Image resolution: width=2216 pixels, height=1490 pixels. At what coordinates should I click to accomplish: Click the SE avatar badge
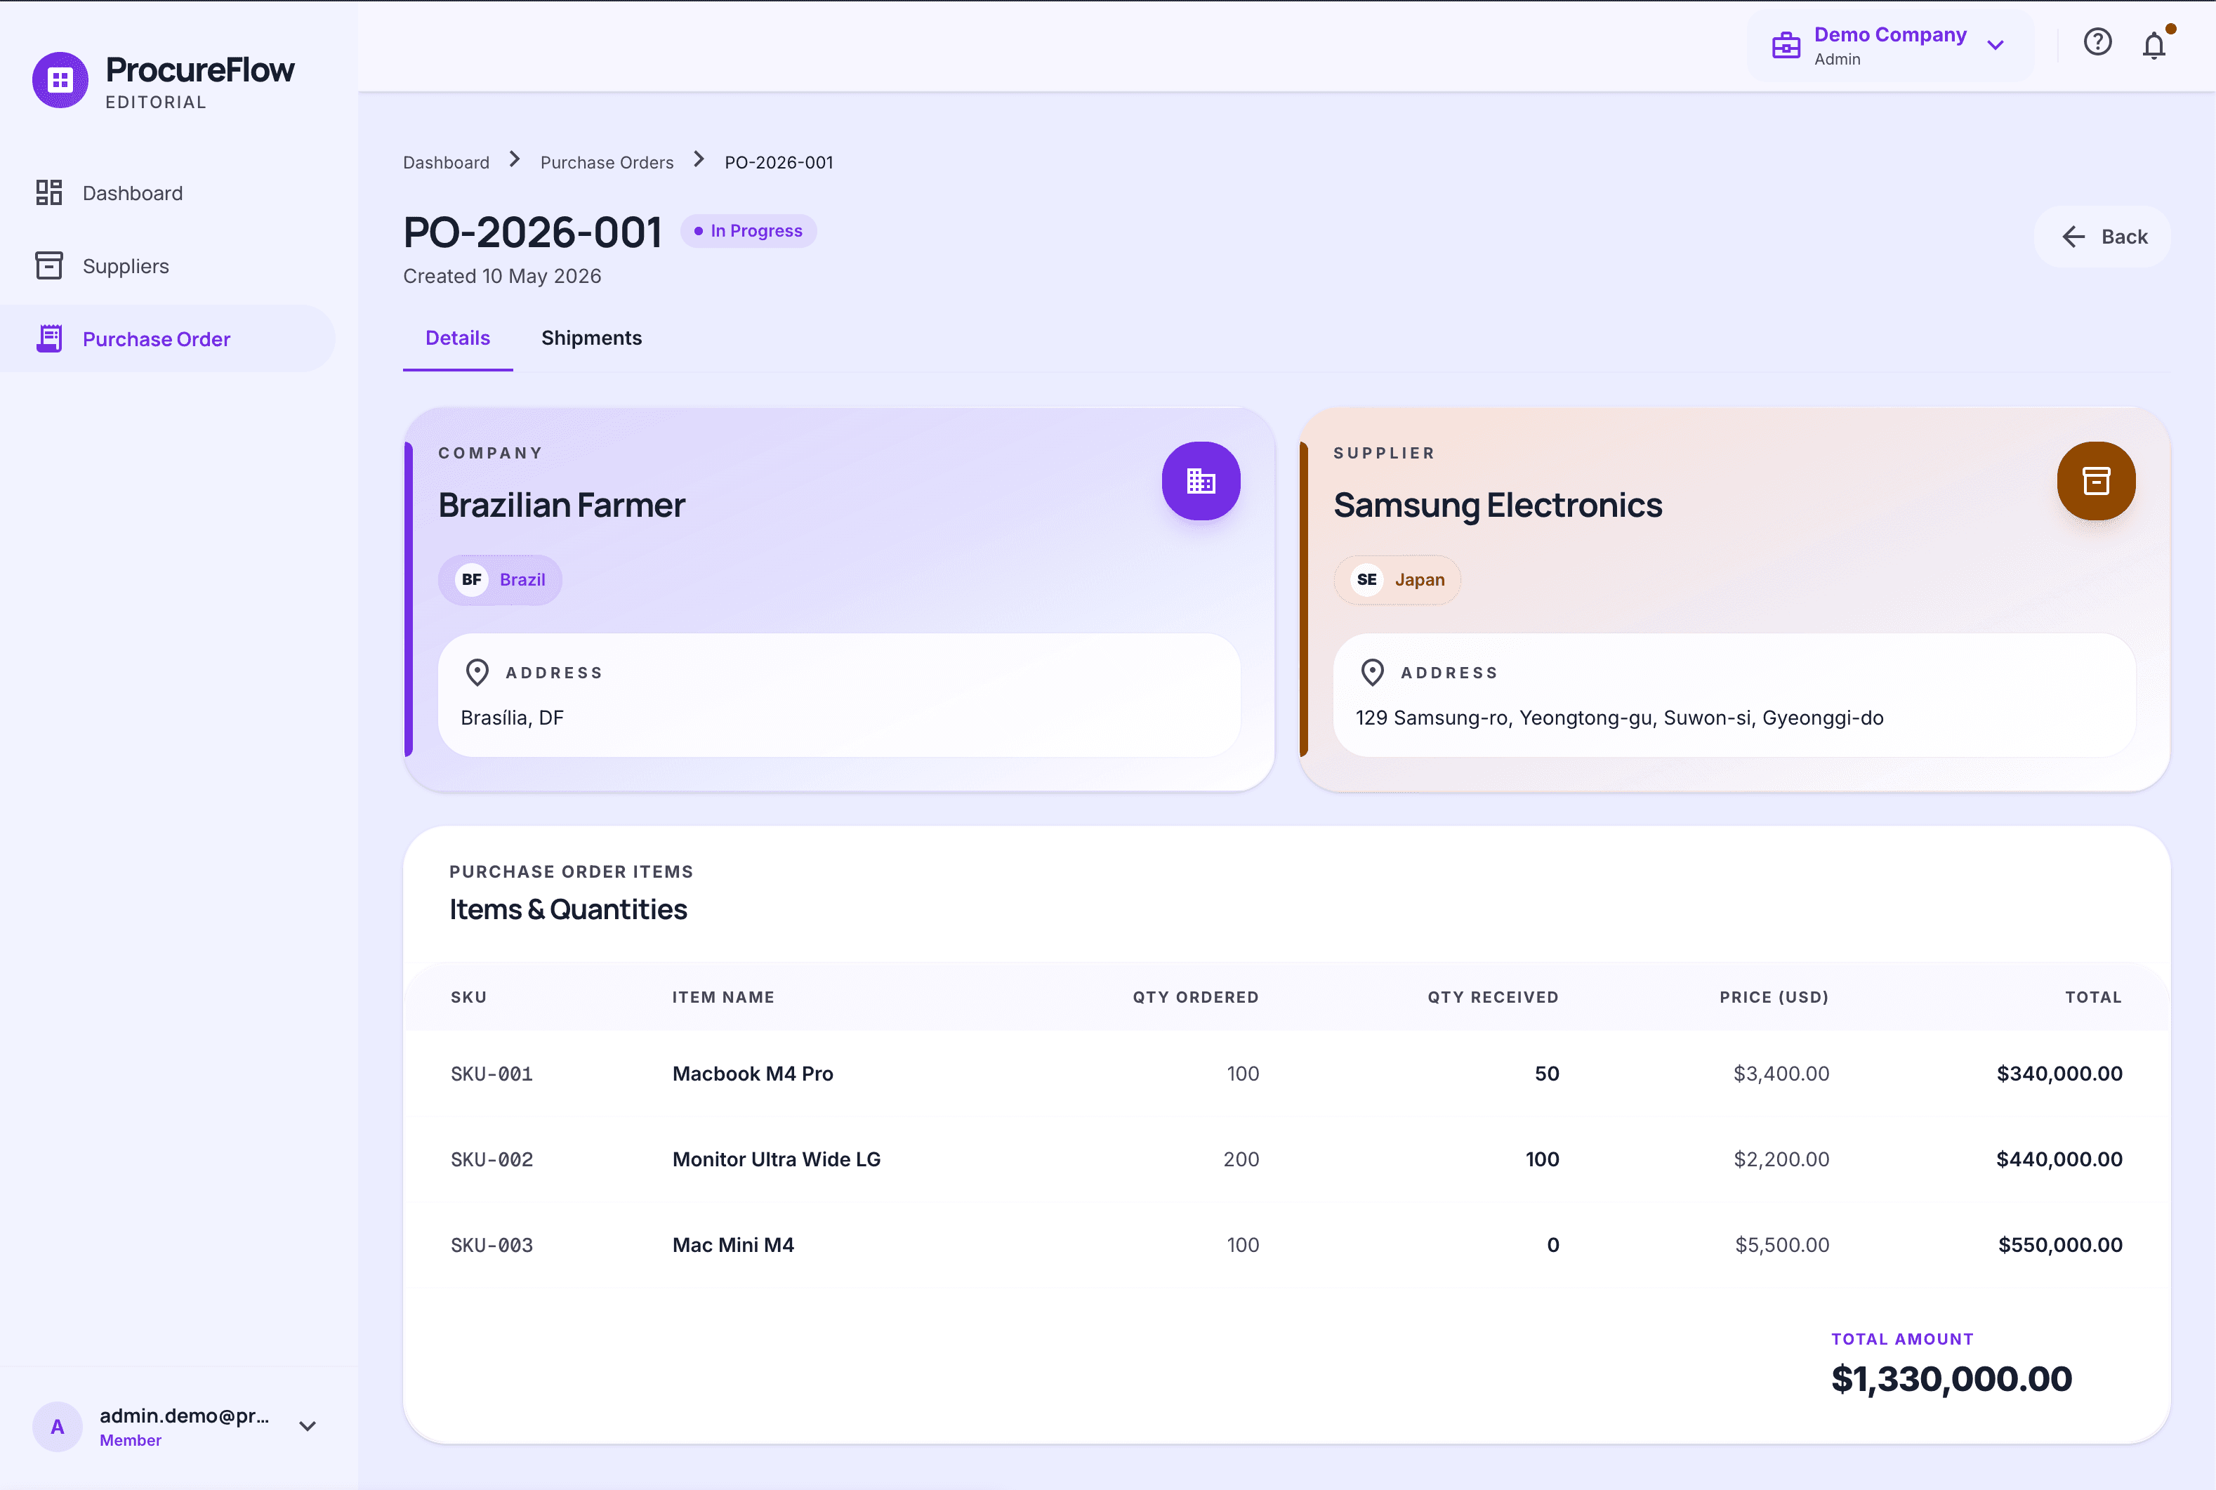pyautogui.click(x=1366, y=580)
